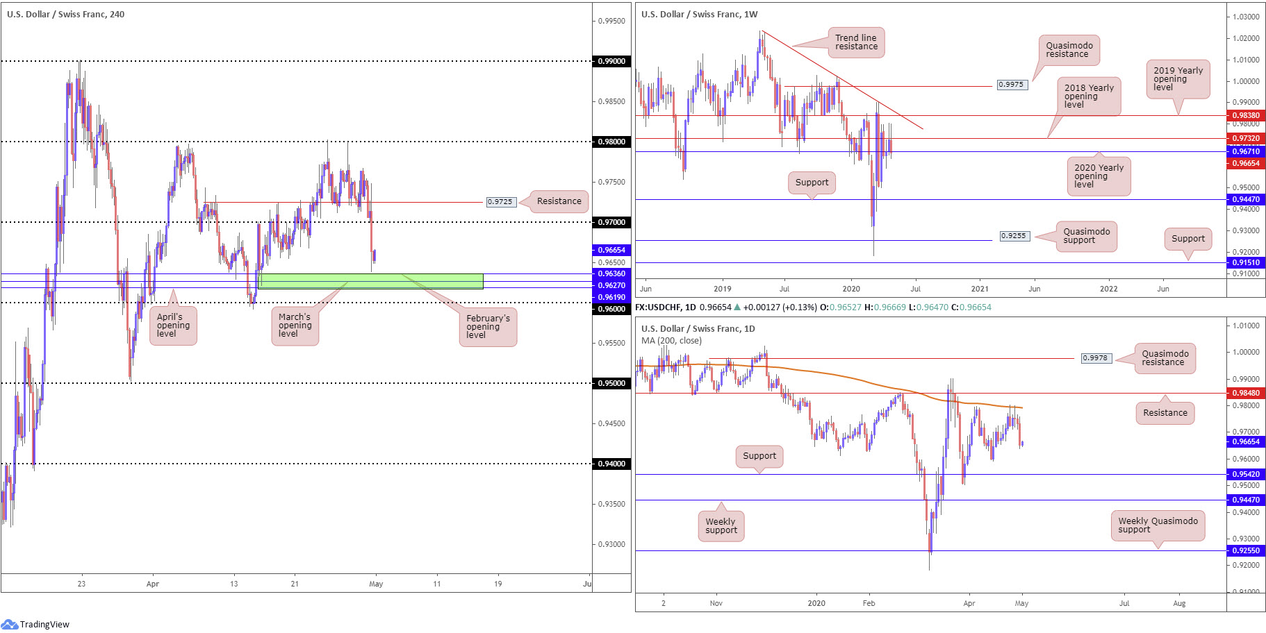Click the 0.95420 price label
The image size is (1266, 633).
pyautogui.click(x=1246, y=474)
